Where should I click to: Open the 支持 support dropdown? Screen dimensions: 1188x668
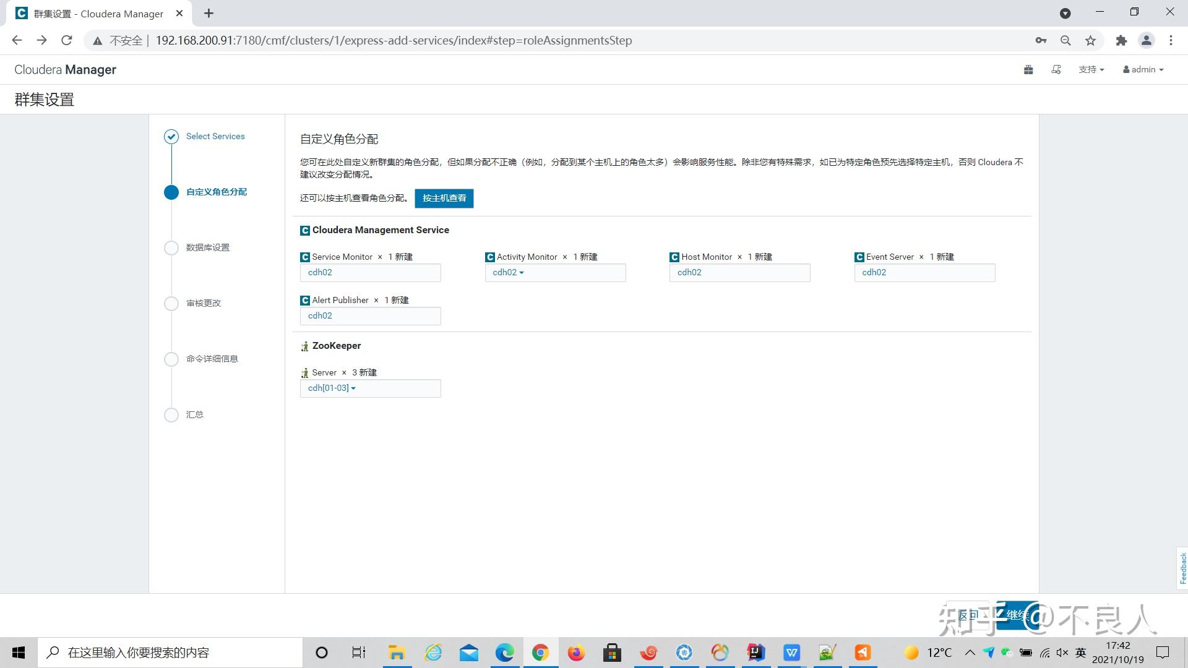point(1091,69)
